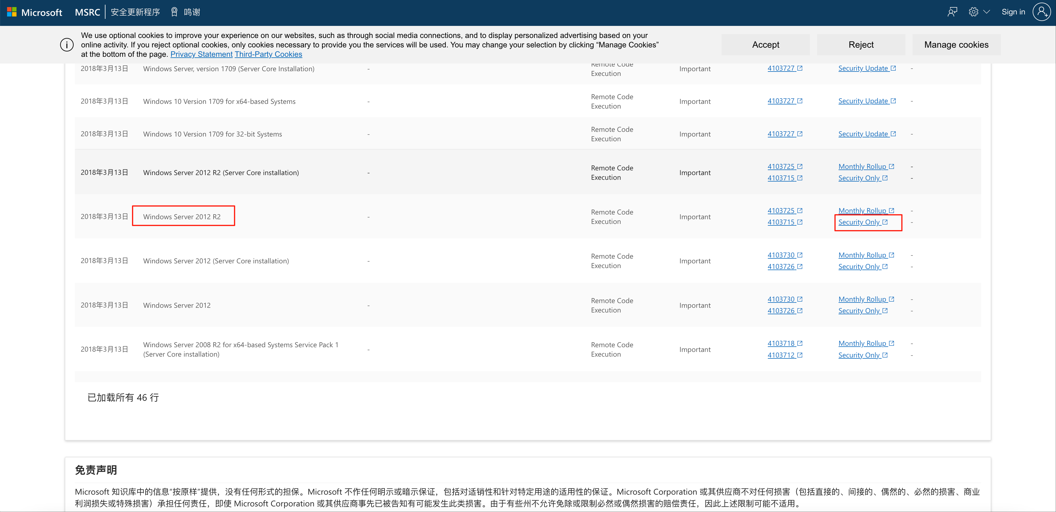Click the cookie banner info icon
The height and width of the screenshot is (512, 1056).
click(67, 45)
